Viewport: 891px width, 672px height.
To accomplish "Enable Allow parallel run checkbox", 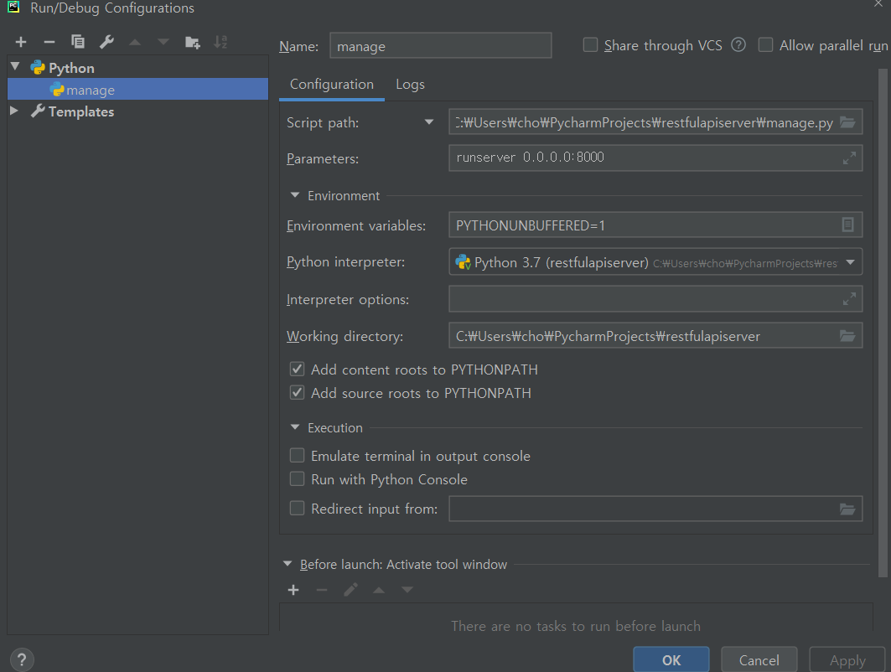I will click(x=765, y=45).
